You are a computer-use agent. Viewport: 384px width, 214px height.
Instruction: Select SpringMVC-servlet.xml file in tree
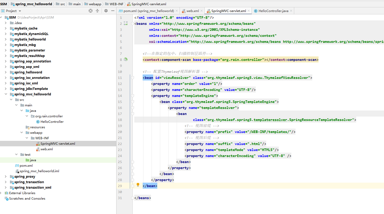click(58, 143)
